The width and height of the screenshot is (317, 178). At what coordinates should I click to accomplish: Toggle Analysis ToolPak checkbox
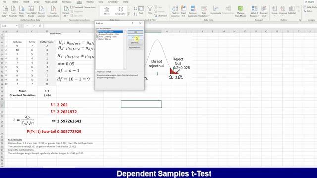[x=97, y=32]
